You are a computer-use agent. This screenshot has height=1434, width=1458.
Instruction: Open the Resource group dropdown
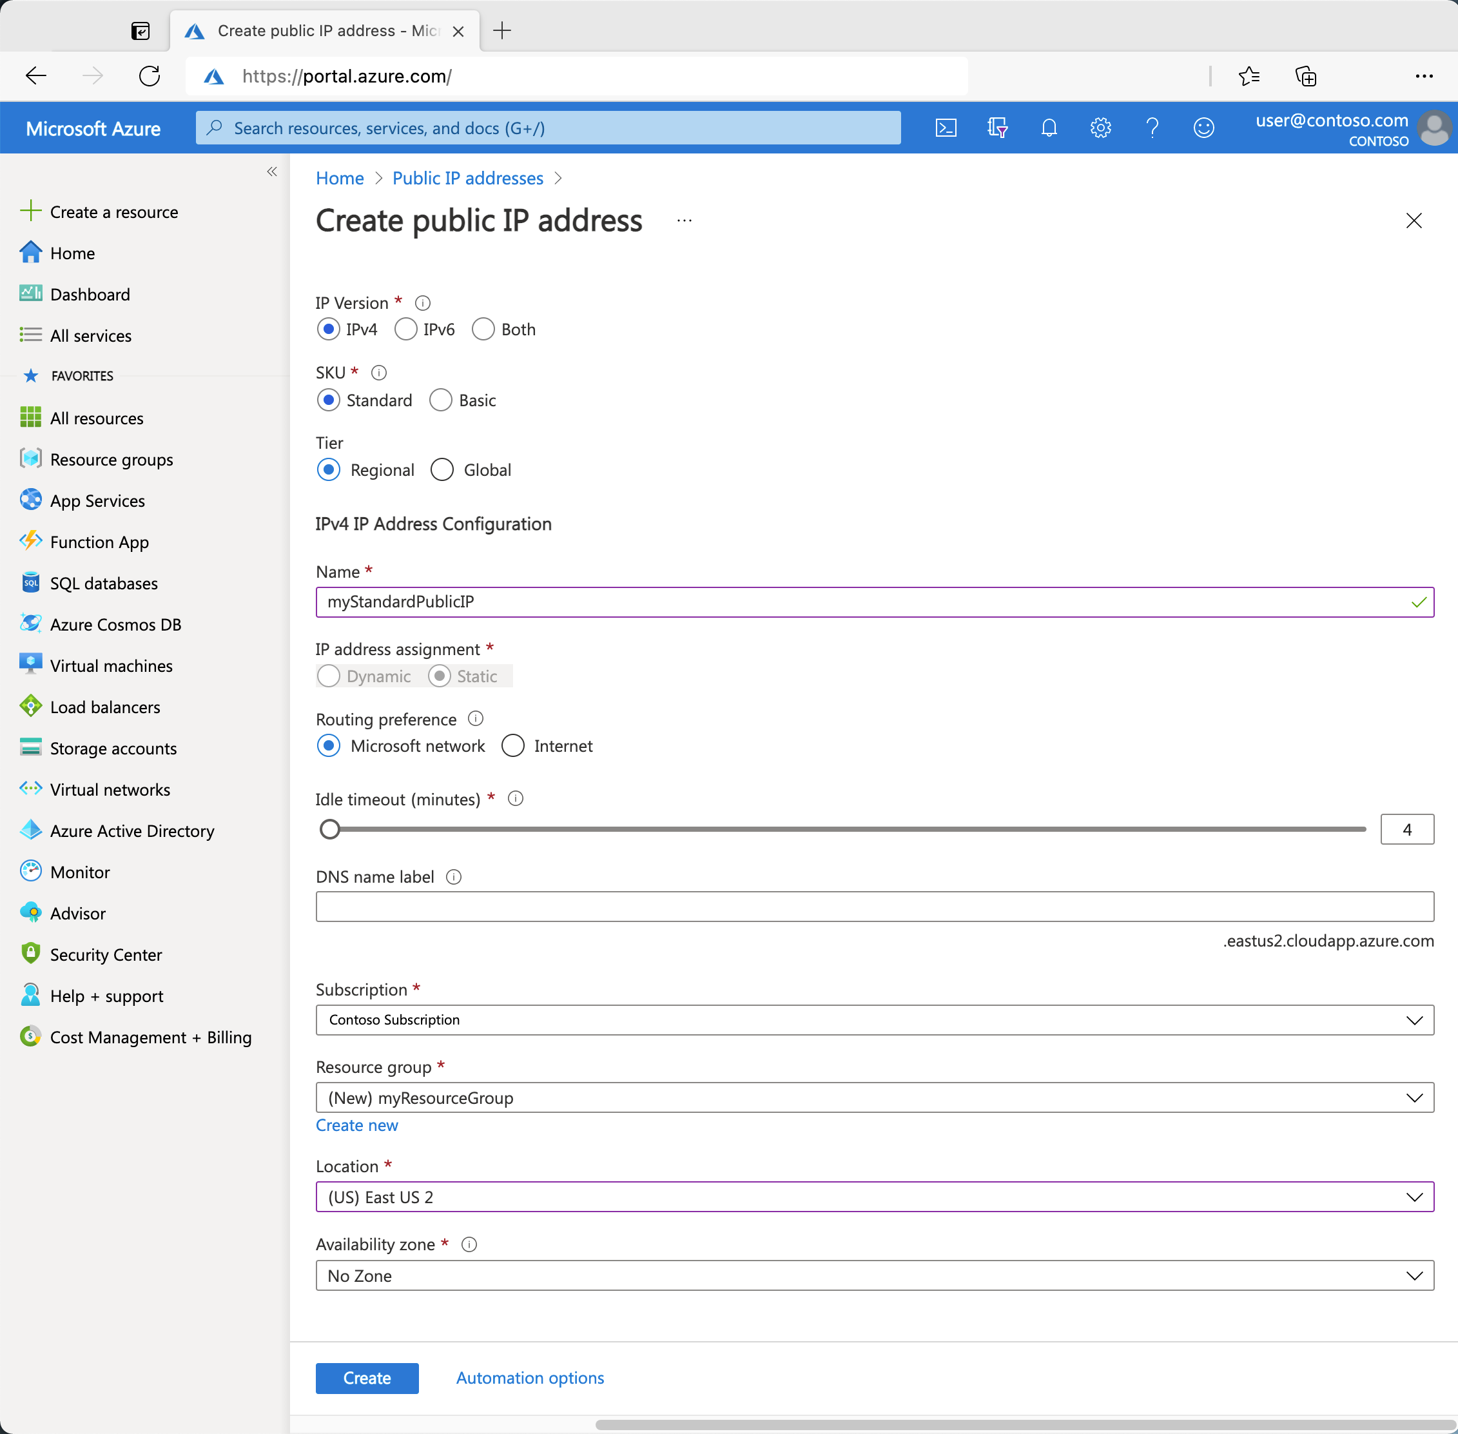click(875, 1097)
